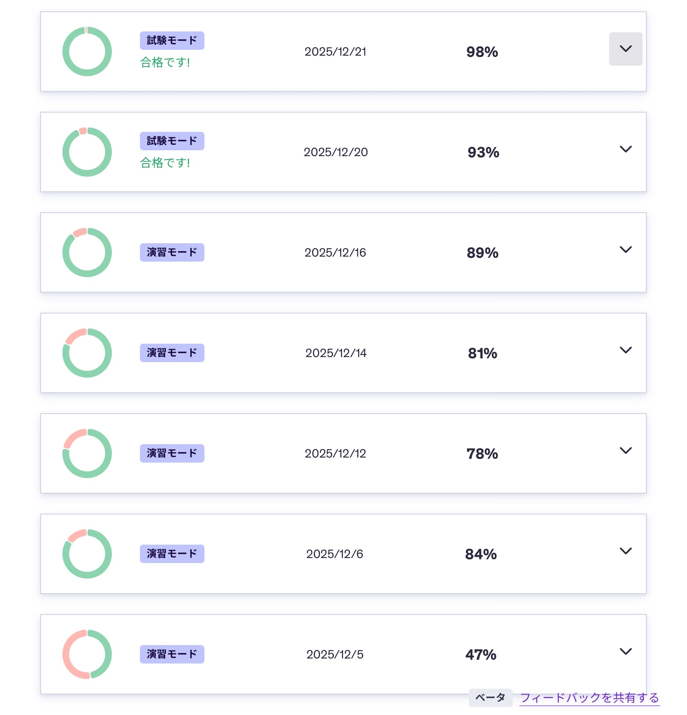
Task: Click the 98% donut chart icon
Action: [87, 51]
